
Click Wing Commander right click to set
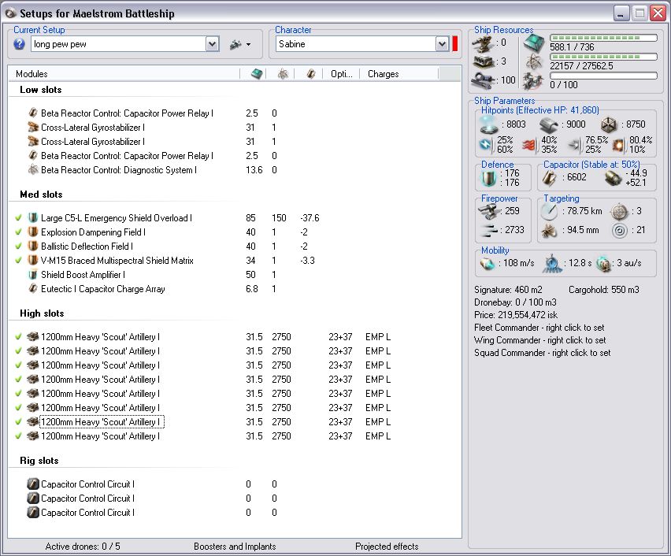click(x=540, y=340)
